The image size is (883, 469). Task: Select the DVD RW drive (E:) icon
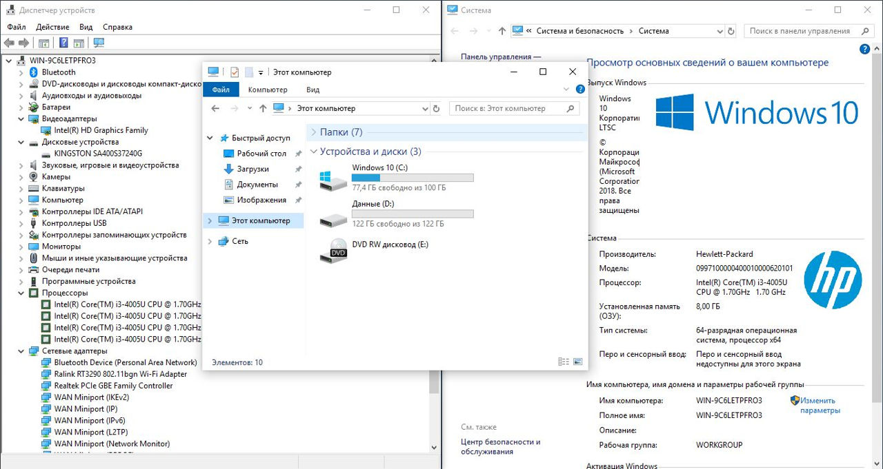point(334,251)
